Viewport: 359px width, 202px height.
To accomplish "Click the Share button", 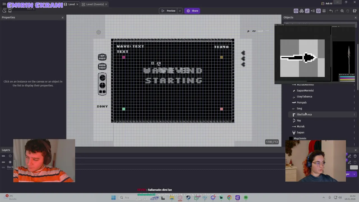I will click(x=192, y=11).
